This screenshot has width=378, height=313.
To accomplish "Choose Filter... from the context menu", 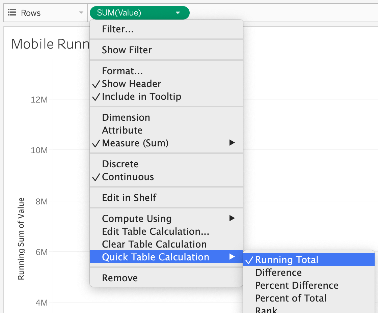I will [166, 29].
